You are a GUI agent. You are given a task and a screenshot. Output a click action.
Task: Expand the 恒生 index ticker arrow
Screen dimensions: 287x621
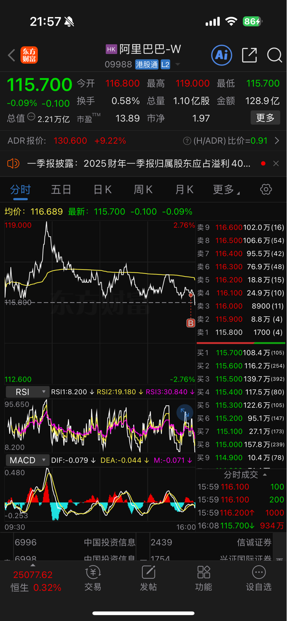click(x=33, y=565)
